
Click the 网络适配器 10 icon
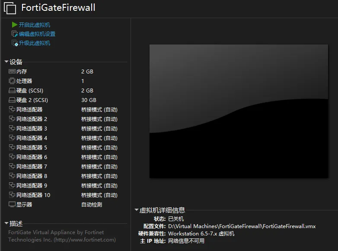click(12, 195)
